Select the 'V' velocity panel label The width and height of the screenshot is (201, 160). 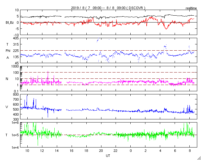pyautogui.click(x=7, y=107)
